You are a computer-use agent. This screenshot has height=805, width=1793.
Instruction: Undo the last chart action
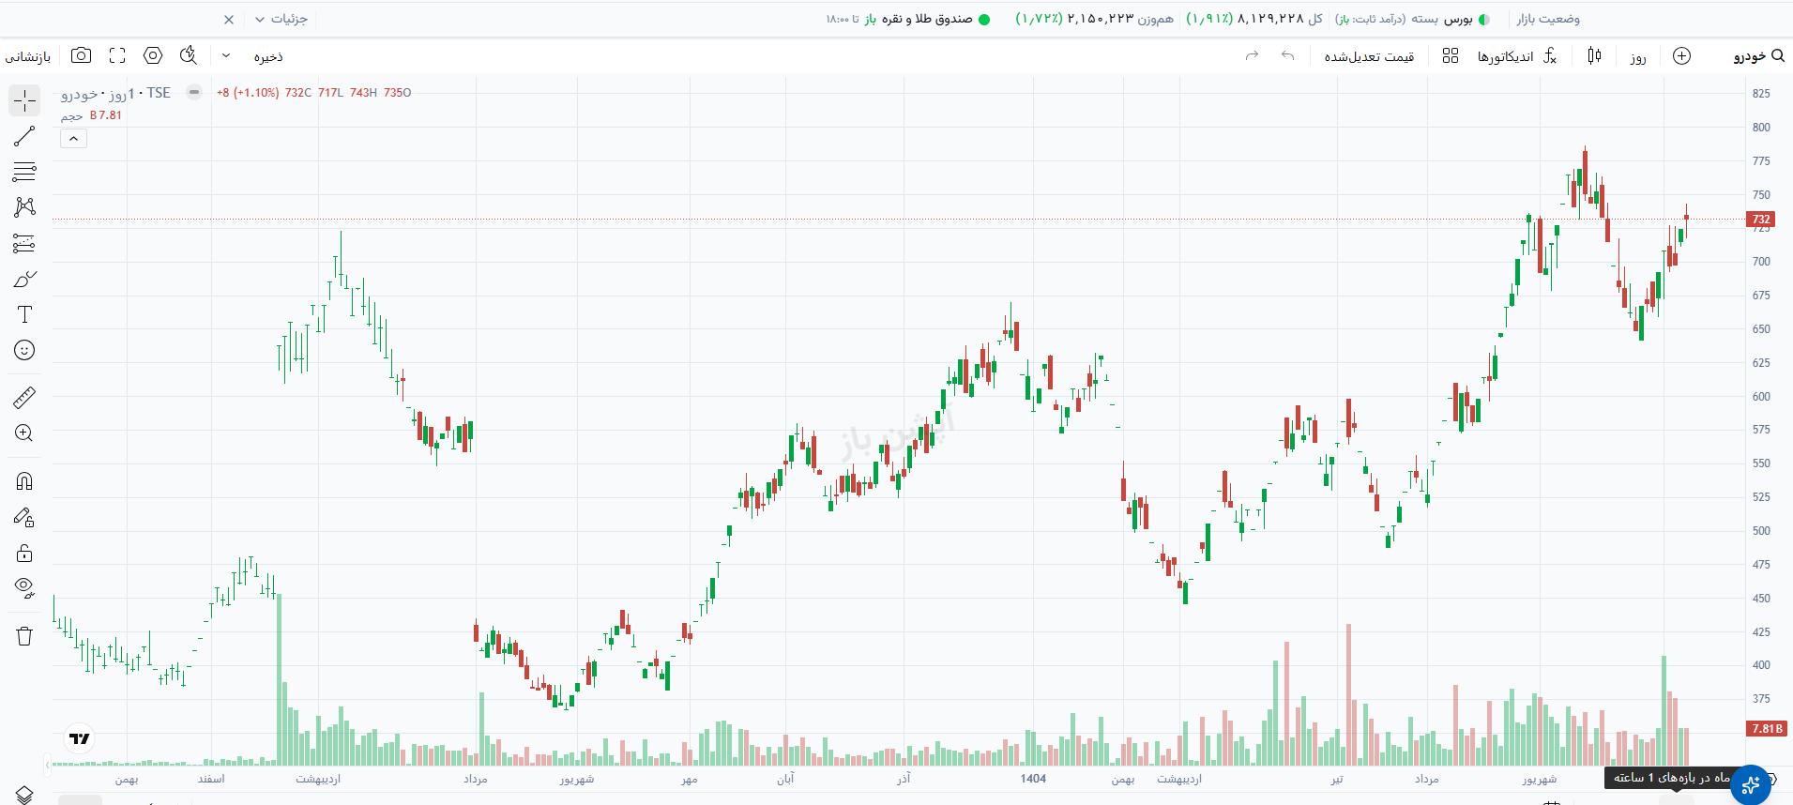[1287, 56]
